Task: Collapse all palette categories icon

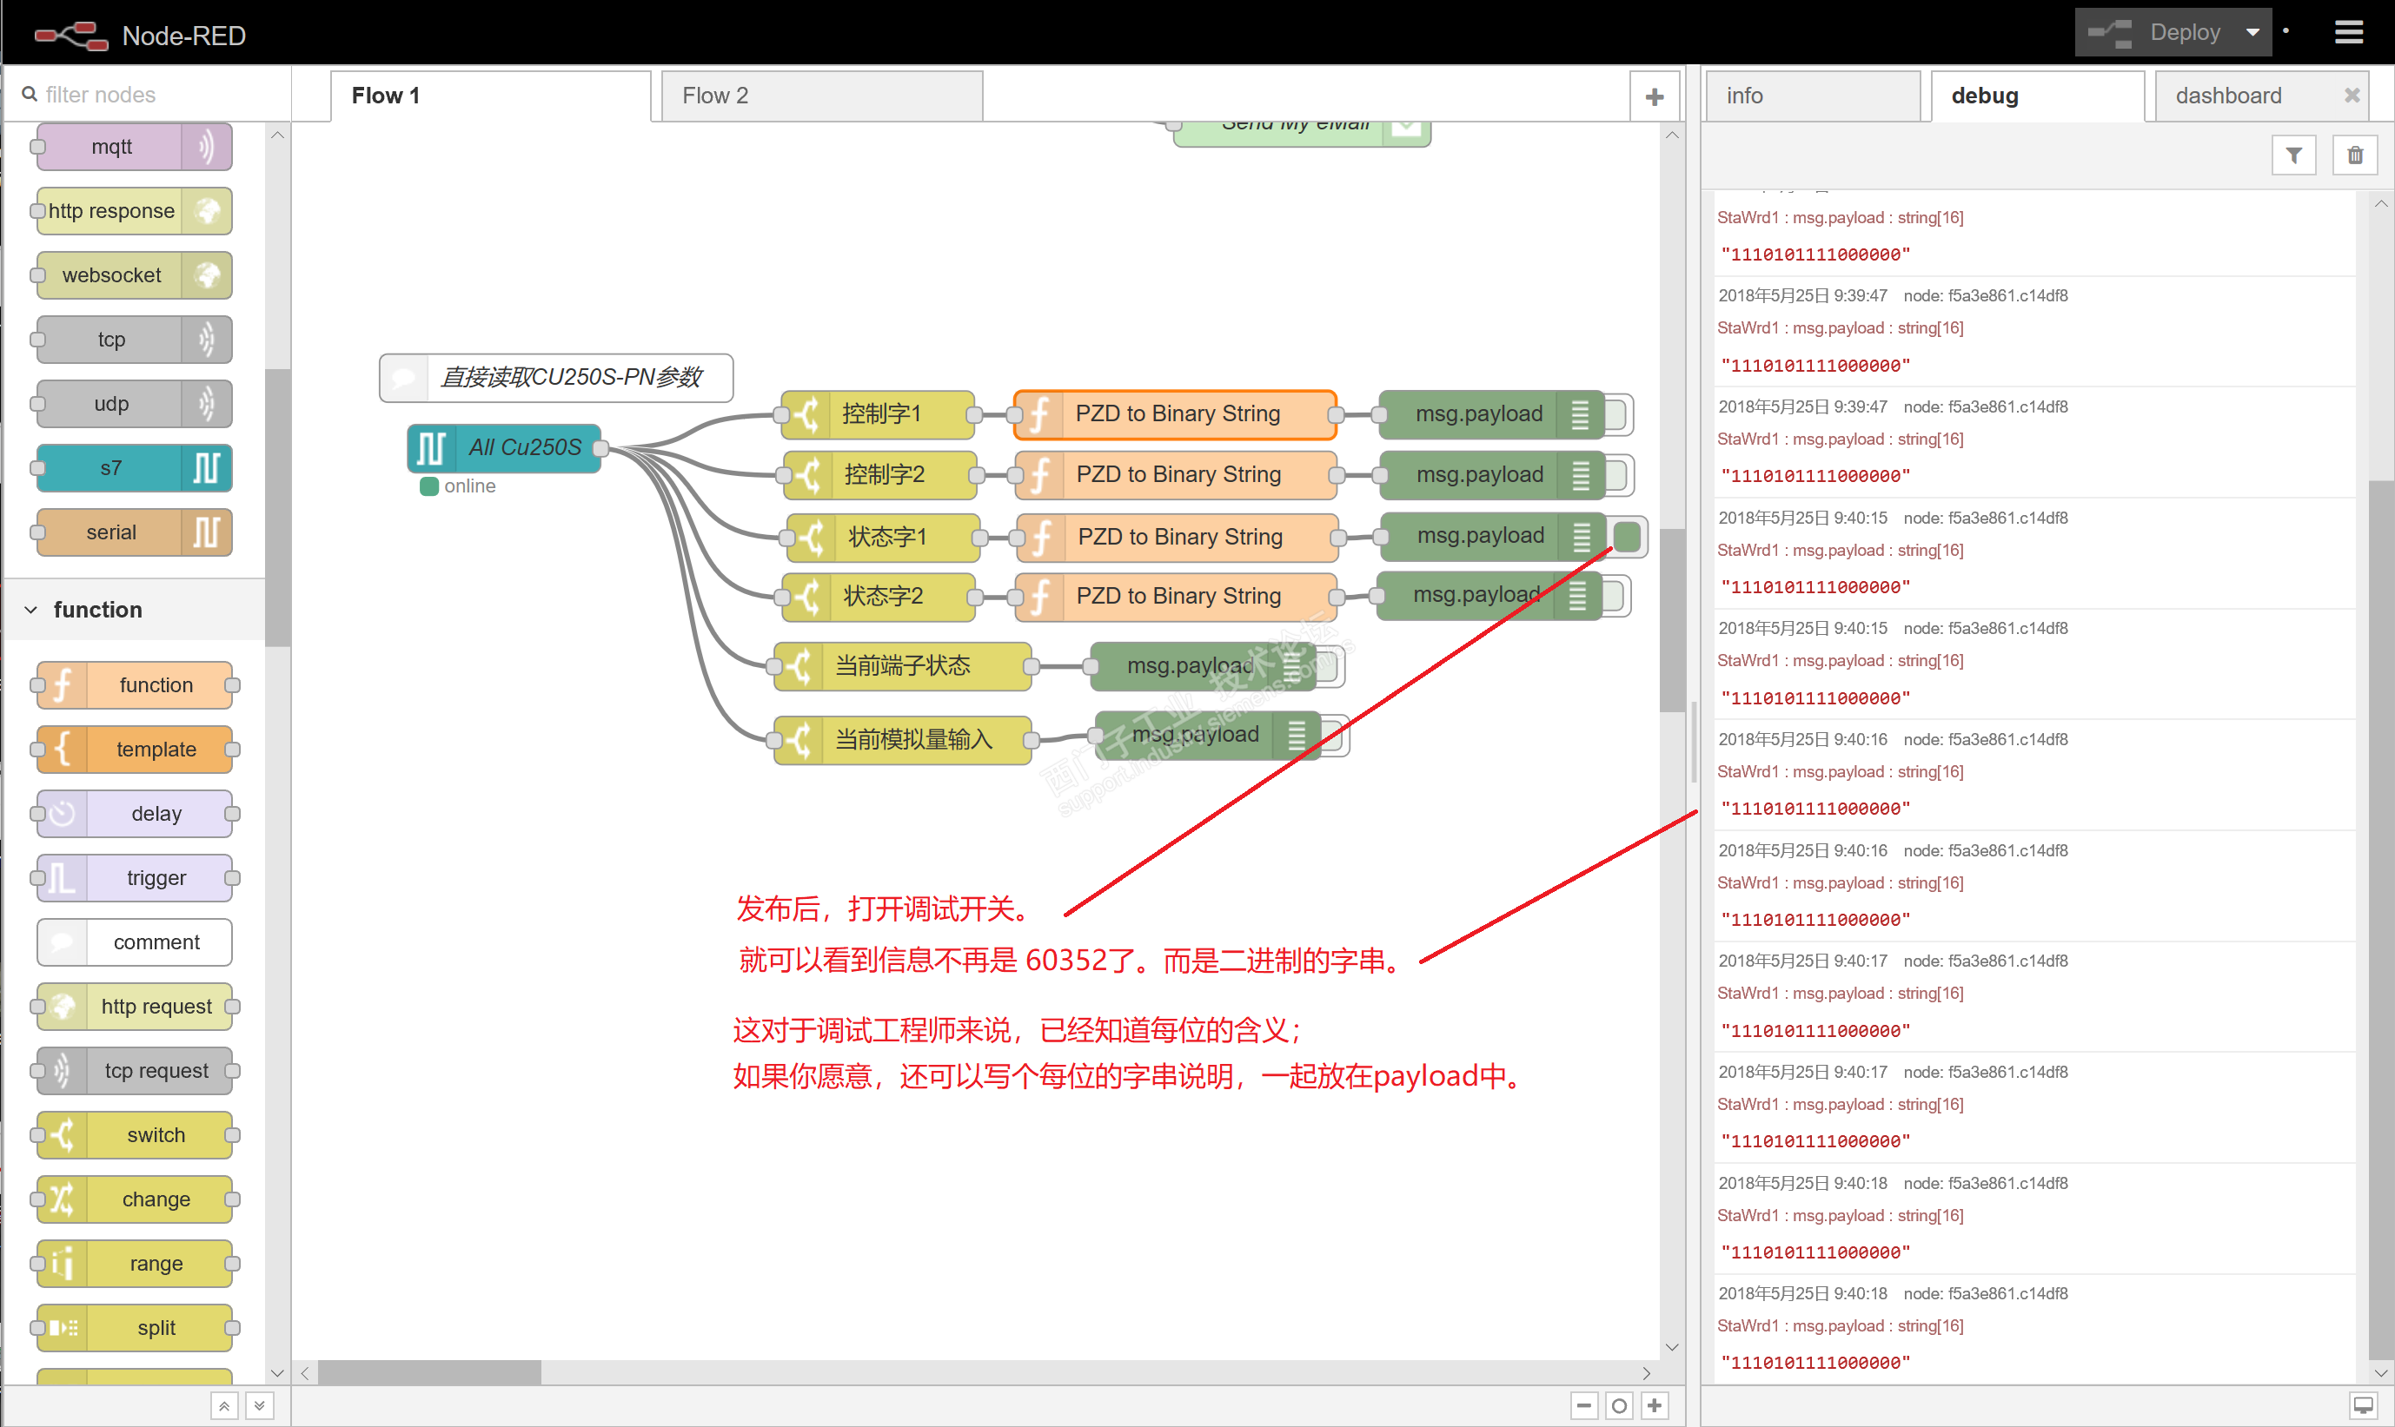Action: pos(223,1405)
